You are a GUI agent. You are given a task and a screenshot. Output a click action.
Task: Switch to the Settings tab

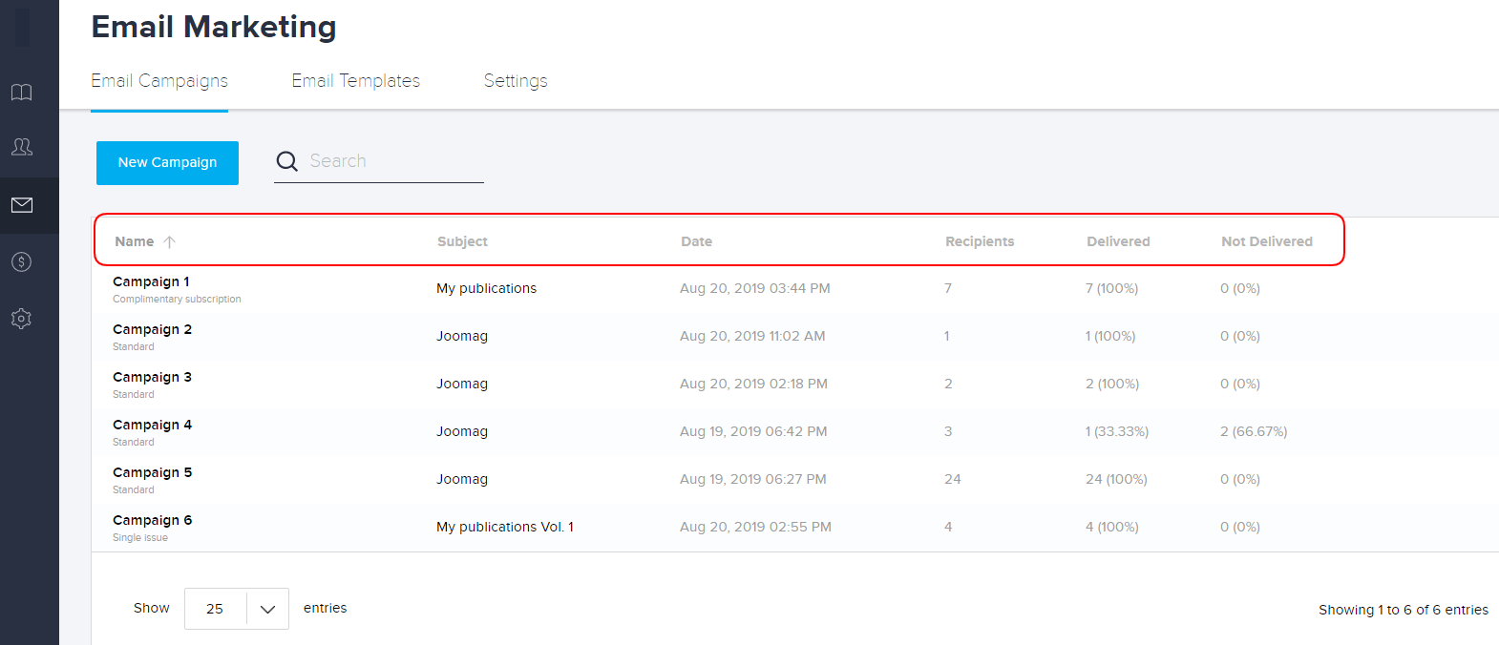(516, 81)
